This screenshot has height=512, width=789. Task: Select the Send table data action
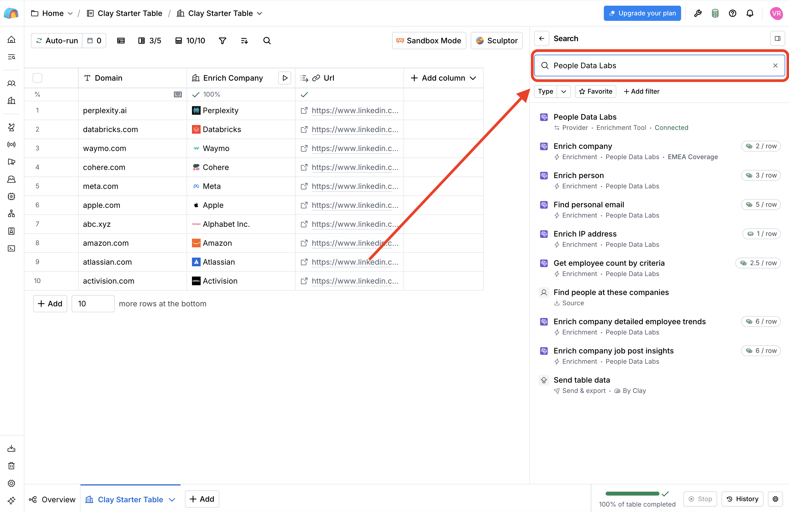click(659, 385)
